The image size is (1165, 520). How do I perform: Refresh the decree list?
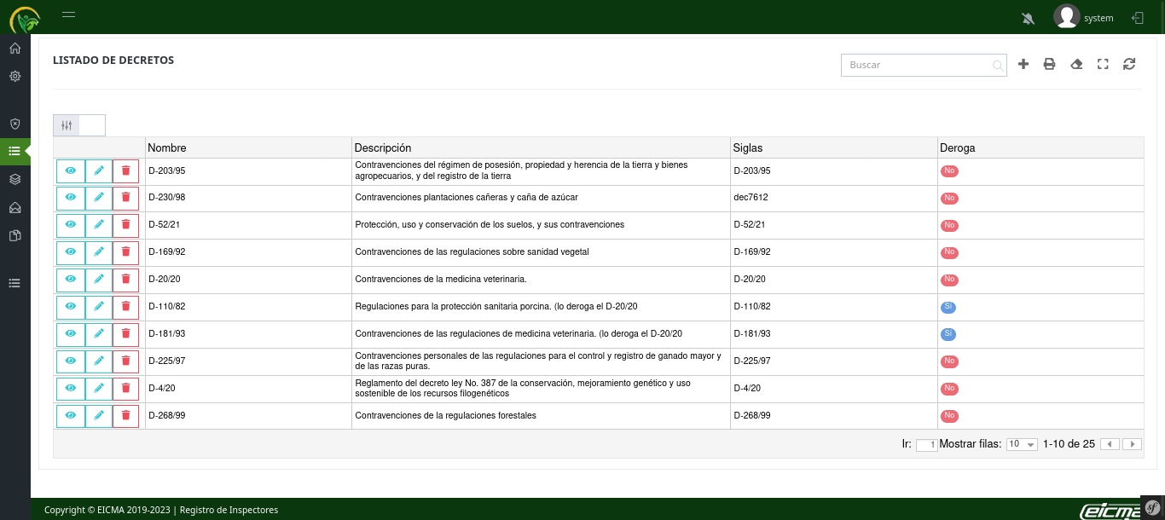tap(1129, 65)
